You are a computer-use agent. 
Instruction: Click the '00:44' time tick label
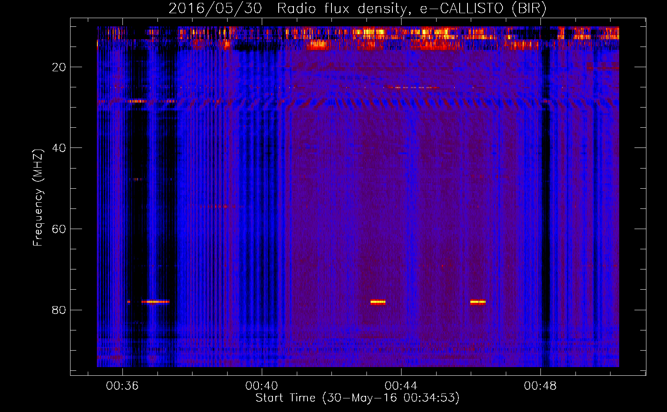pyautogui.click(x=401, y=386)
